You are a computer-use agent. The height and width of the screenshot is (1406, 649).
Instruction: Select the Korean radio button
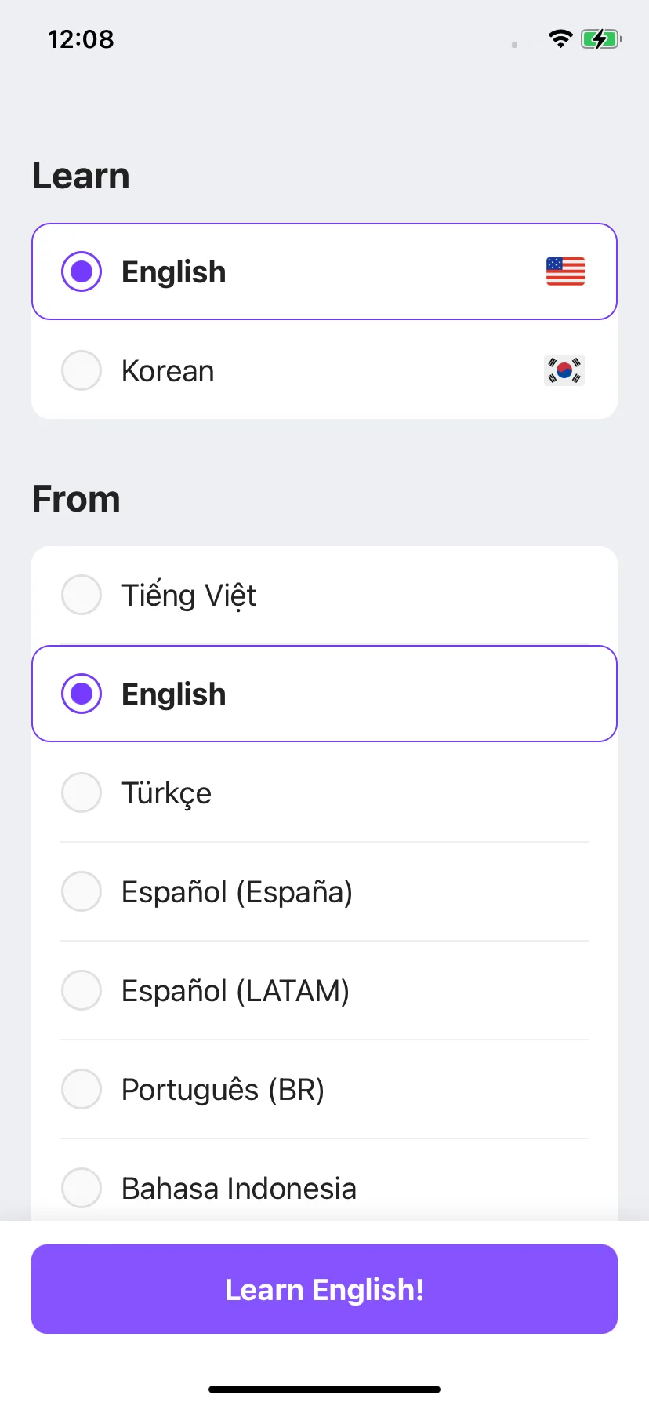click(82, 370)
